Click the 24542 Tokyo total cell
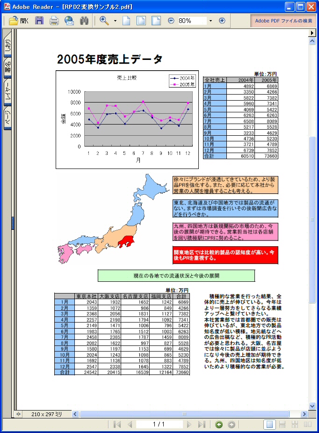This screenshot has width=319, height=433. (x=87, y=372)
